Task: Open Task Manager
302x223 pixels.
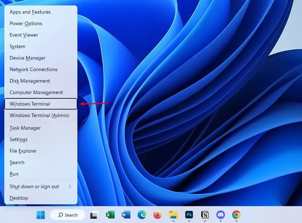Action: pyautogui.click(x=25, y=128)
